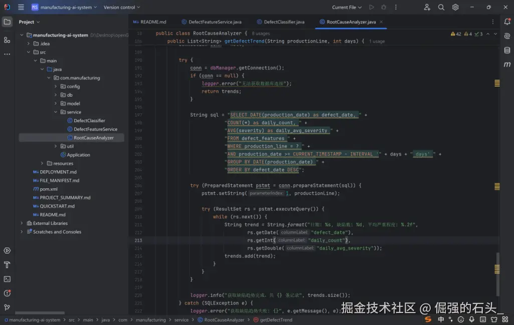This screenshot has height=325, width=514.
Task: Click the Debug bug icon
Action: coord(384,8)
